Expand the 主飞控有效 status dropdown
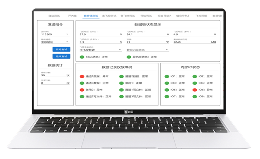The image size is (260, 159). point(101,50)
